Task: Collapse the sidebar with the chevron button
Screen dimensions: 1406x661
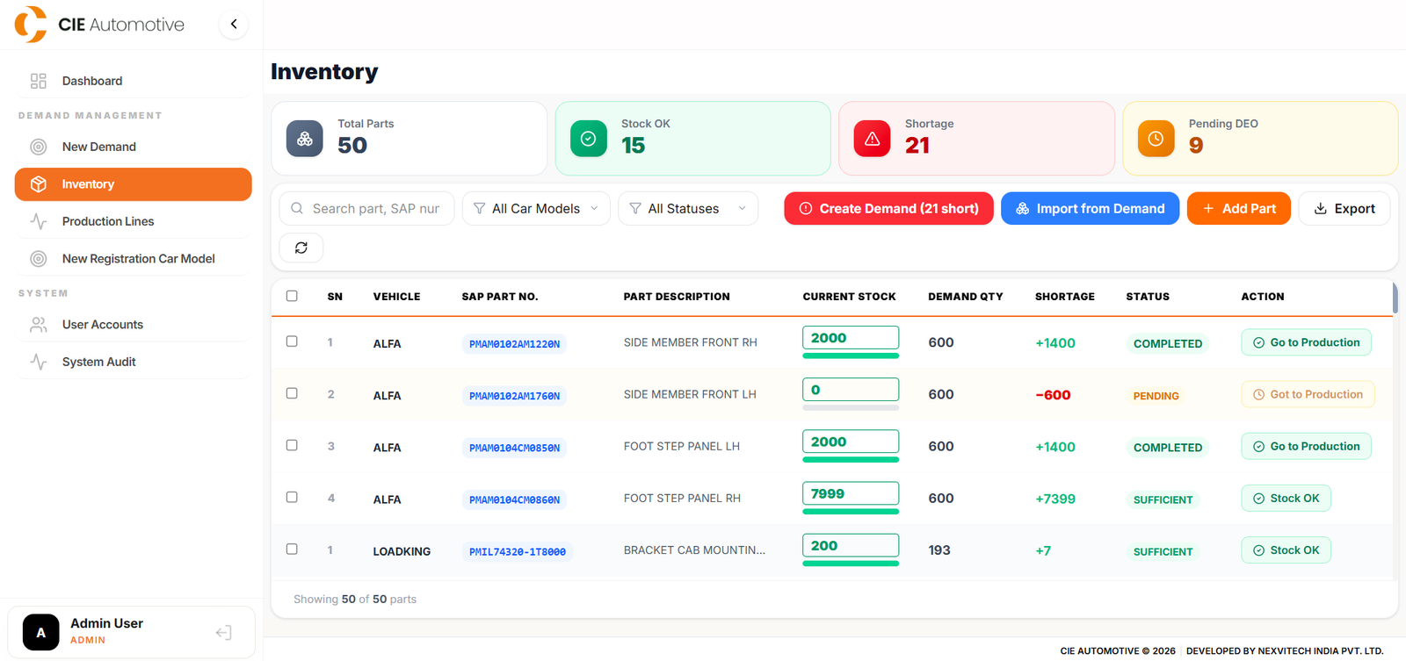Action: (234, 25)
